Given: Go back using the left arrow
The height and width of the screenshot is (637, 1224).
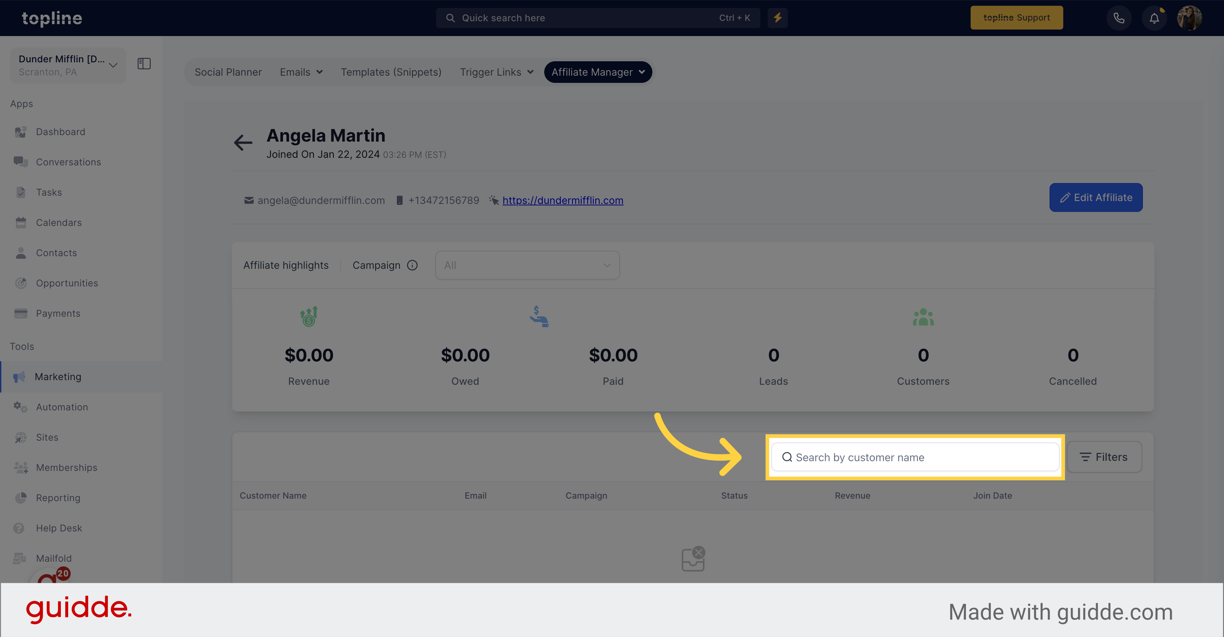Looking at the screenshot, I should click(243, 143).
